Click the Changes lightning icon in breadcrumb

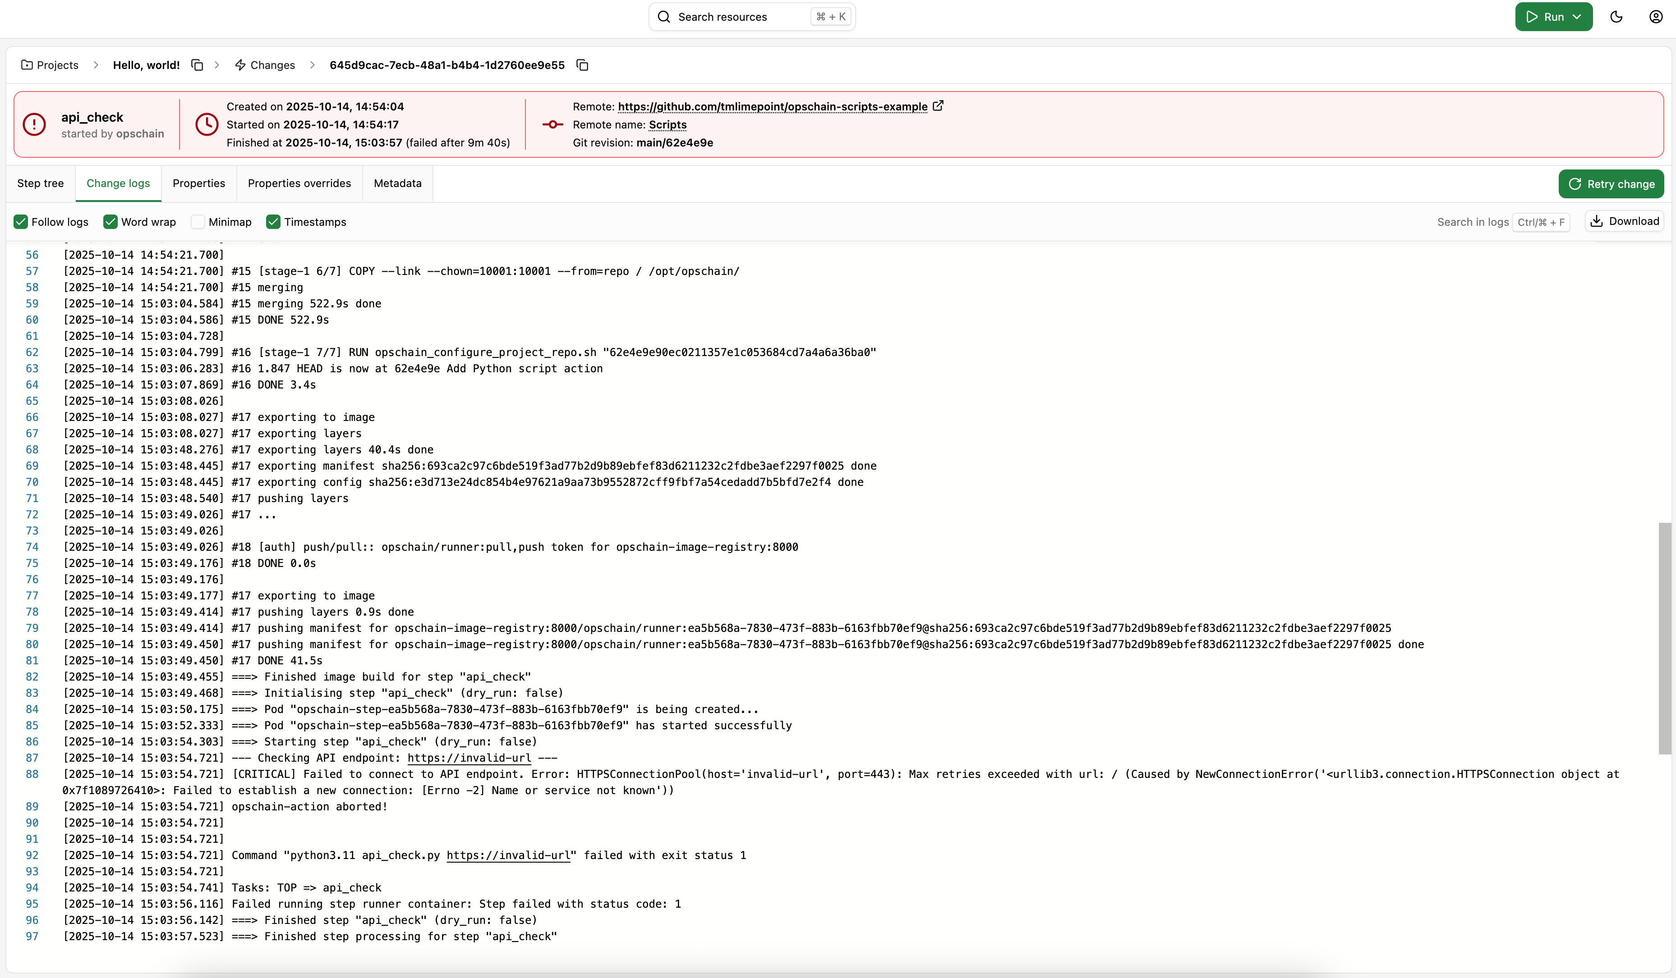pyautogui.click(x=241, y=64)
